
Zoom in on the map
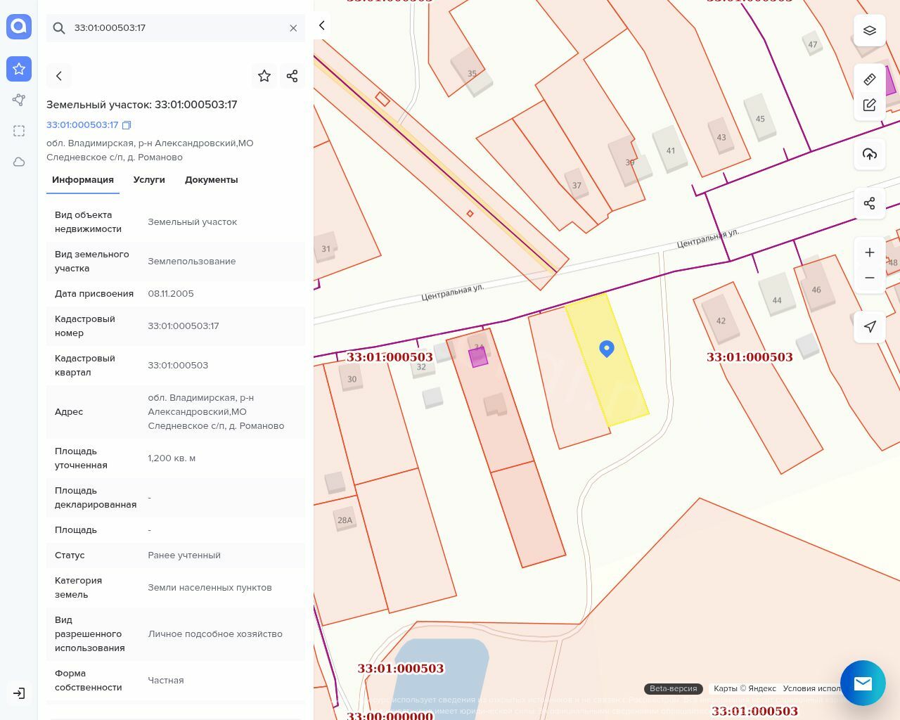[870, 252]
